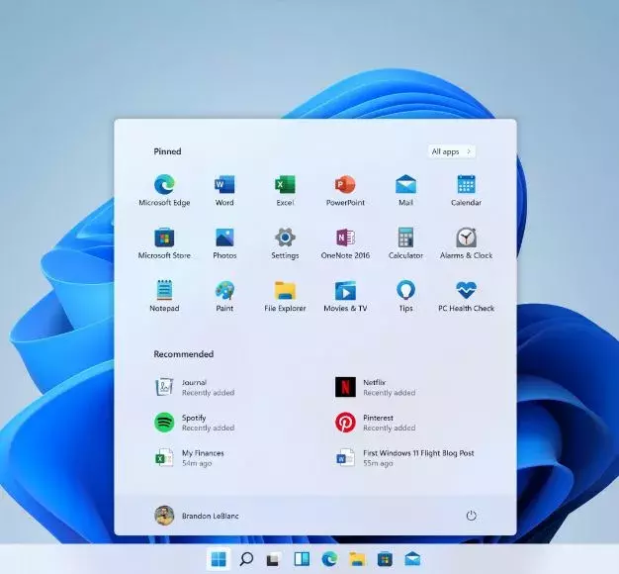Open Alarms & Clock
Screen dimensions: 619x574
coord(466,242)
